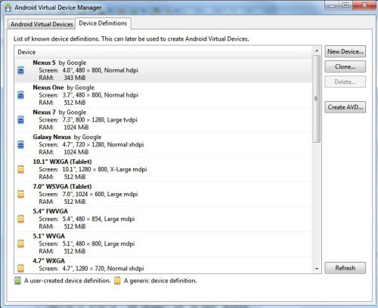Click the Create AVD... button
This screenshot has height=308, width=378.
point(345,107)
